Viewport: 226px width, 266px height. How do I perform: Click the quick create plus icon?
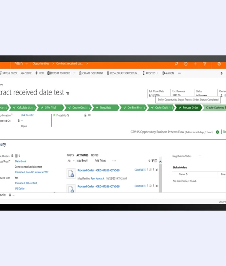click(x=195, y=64)
